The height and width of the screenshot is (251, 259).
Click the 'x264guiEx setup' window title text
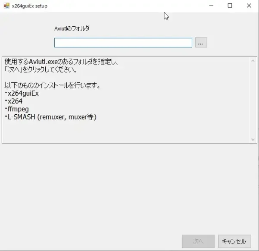(x=30, y=6)
